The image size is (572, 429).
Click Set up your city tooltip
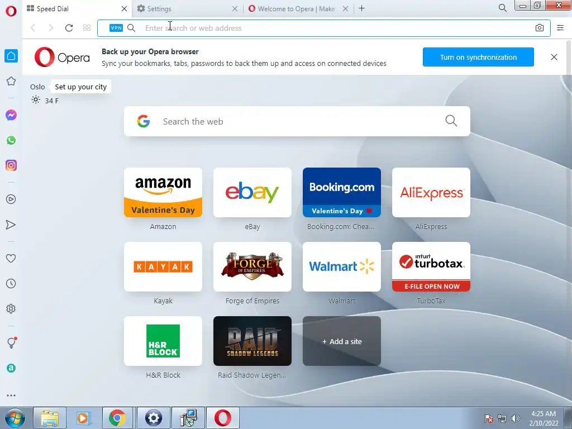click(x=80, y=87)
